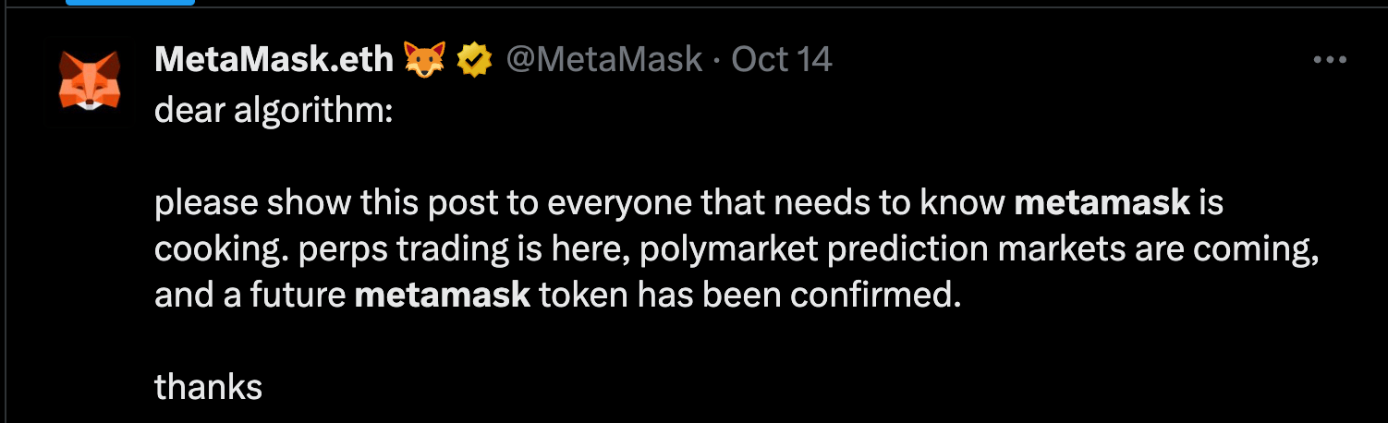Screen dimensions: 1388x423
Task: Click the bold "metamask" before "token"
Action: 443,296
